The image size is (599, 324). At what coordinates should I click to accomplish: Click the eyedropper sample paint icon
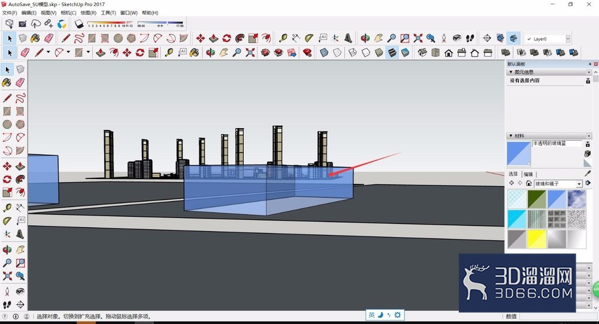(x=588, y=174)
